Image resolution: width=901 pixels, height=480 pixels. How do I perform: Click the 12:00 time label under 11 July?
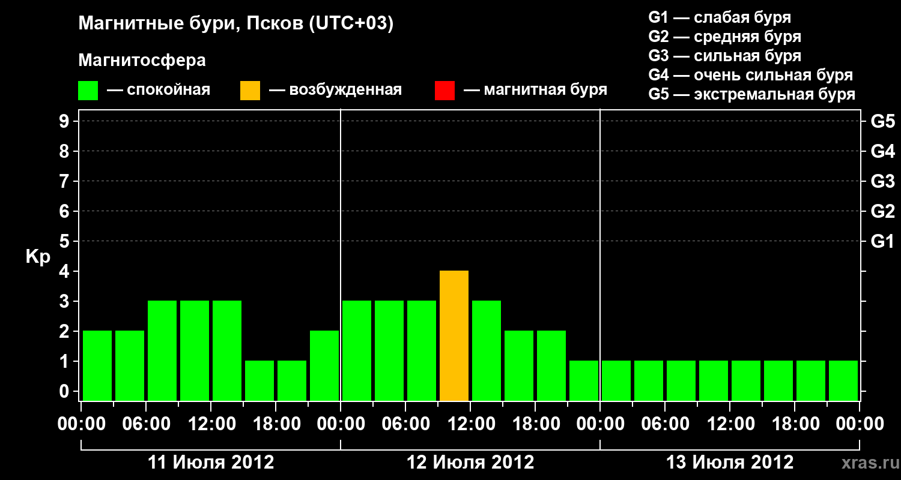(211, 424)
